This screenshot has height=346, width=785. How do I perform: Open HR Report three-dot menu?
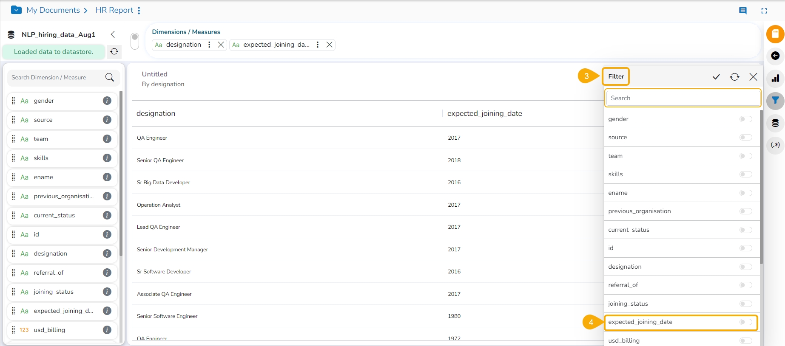(139, 11)
